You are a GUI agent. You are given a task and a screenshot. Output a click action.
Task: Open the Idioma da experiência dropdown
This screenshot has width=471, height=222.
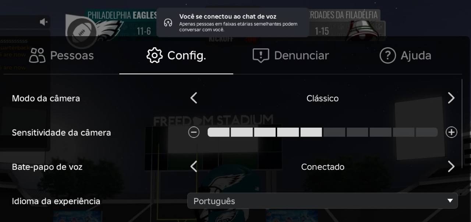[322, 201]
